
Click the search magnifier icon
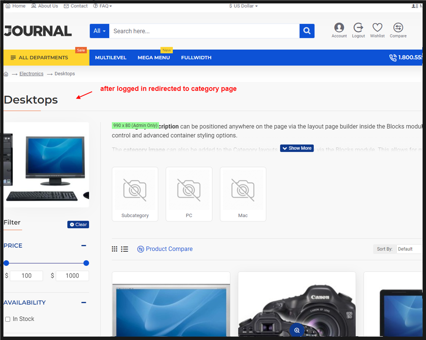(x=307, y=31)
